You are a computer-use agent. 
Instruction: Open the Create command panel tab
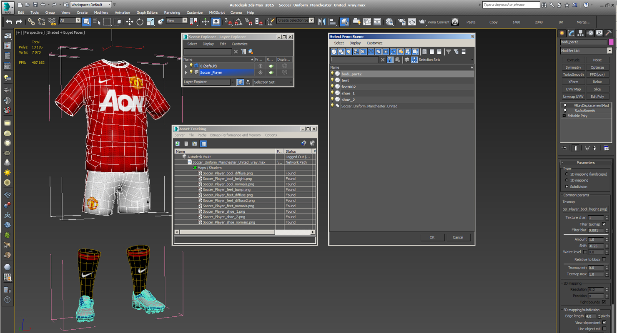tap(562, 33)
